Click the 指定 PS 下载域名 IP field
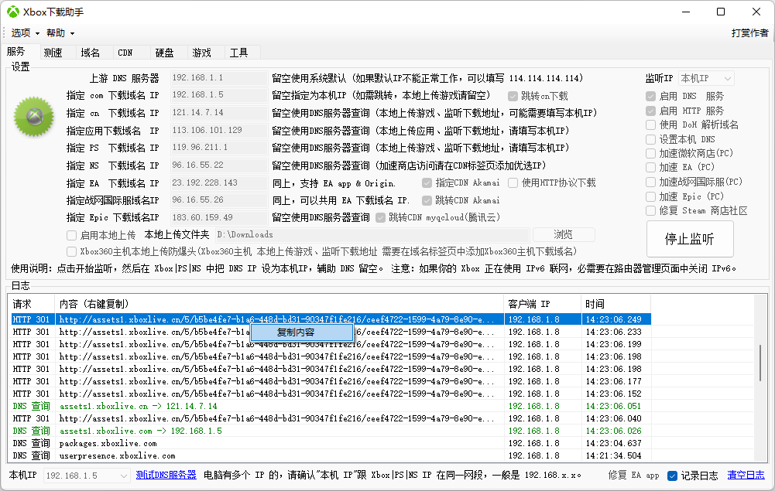 [219, 148]
